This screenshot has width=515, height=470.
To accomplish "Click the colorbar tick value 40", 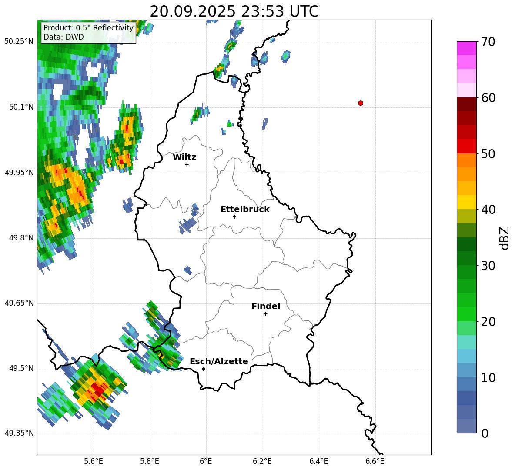I will pyautogui.click(x=488, y=210).
